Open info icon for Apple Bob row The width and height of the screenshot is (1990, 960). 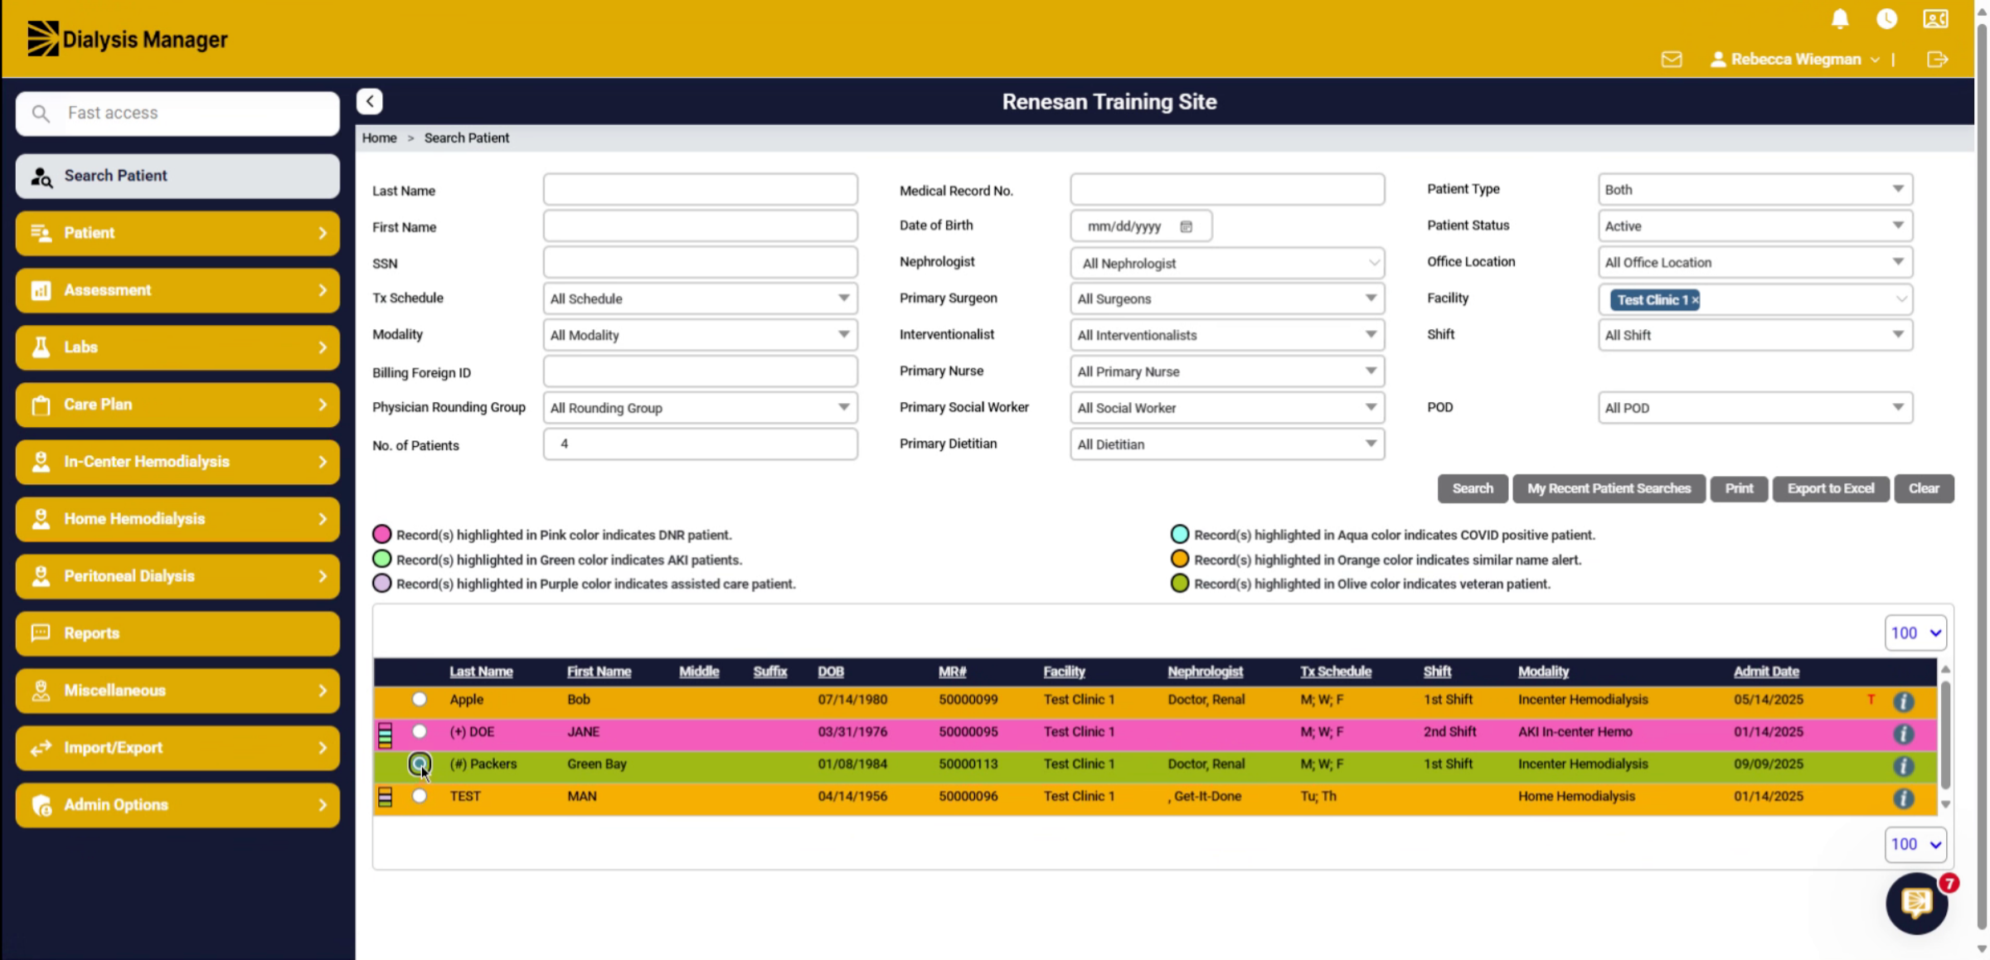click(x=1903, y=701)
